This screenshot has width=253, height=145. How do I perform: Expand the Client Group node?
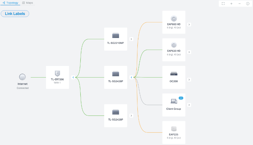[x=189, y=105]
